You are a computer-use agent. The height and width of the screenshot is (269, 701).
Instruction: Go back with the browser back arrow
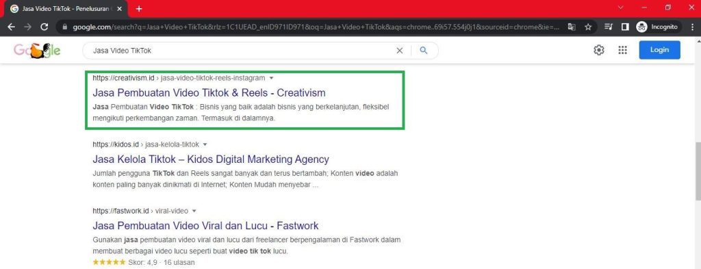[x=11, y=27]
